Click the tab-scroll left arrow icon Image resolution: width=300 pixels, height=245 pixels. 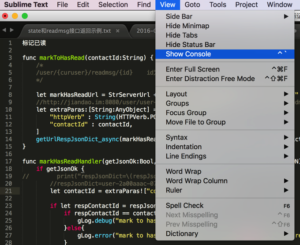tap(4, 30)
